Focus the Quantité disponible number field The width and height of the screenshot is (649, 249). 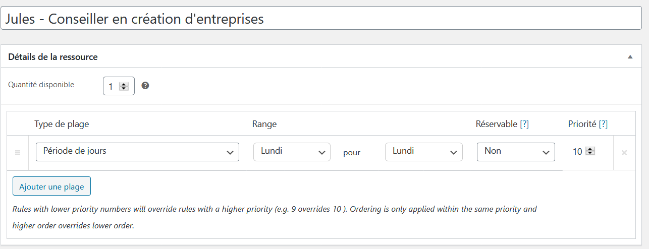[x=112, y=86]
